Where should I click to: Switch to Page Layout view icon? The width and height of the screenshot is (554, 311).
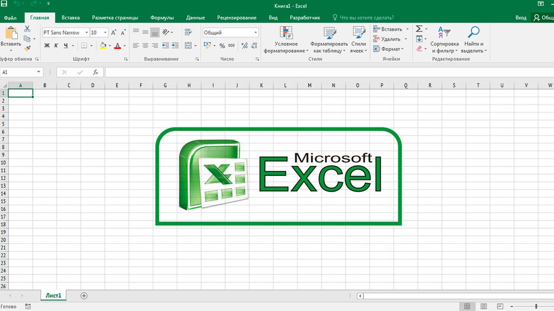[484, 306]
